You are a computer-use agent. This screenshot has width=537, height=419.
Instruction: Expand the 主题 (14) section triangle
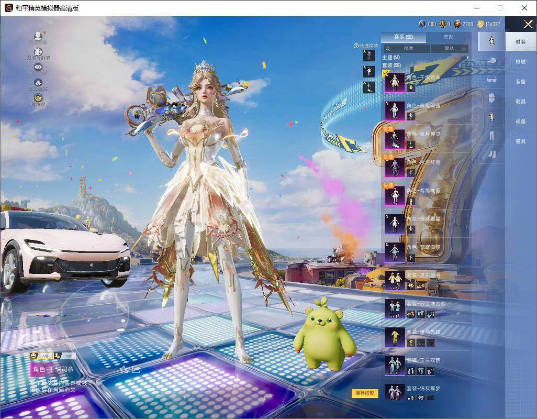pos(467,58)
